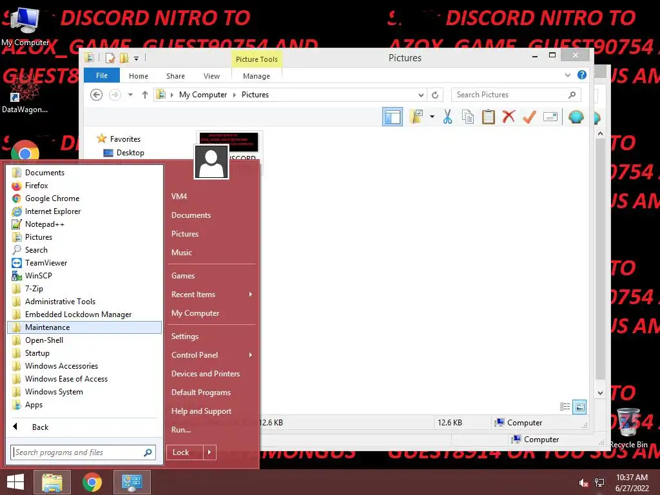
Task: Open the Quick Access Toolbar customize dropdown
Action: [137, 58]
